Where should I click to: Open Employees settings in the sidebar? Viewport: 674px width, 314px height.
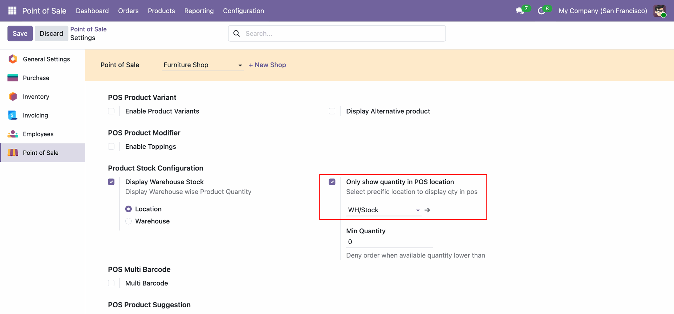(x=42, y=134)
